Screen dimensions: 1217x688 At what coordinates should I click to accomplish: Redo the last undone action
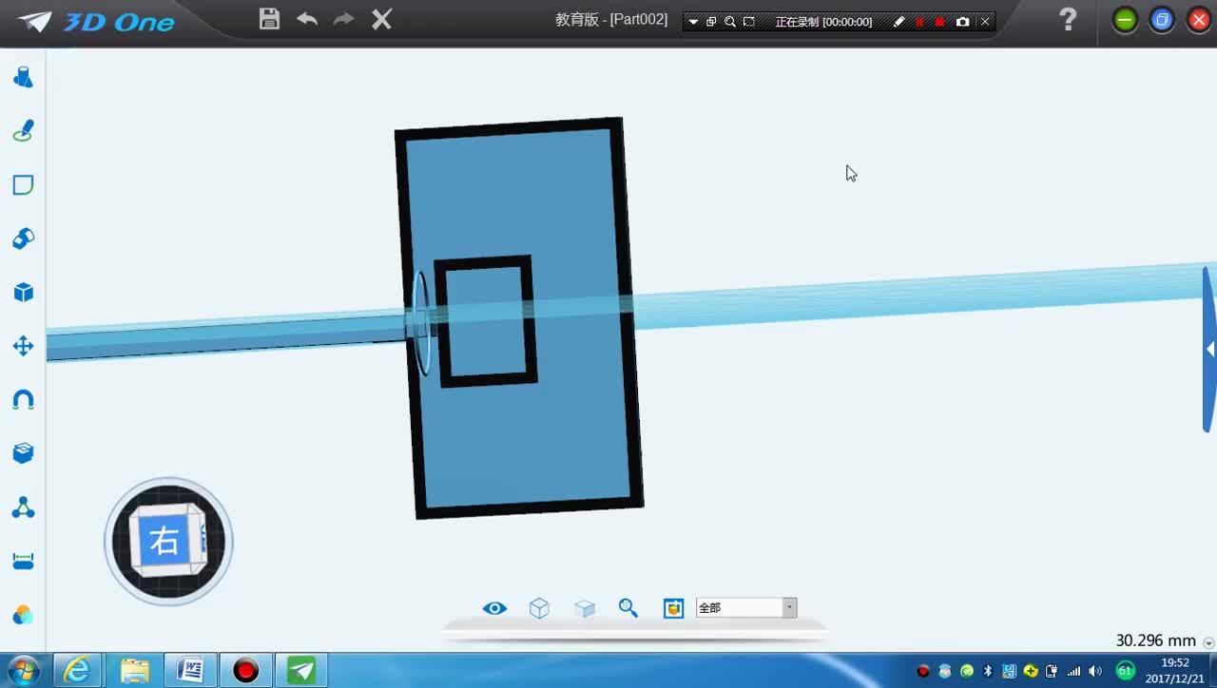tap(343, 19)
